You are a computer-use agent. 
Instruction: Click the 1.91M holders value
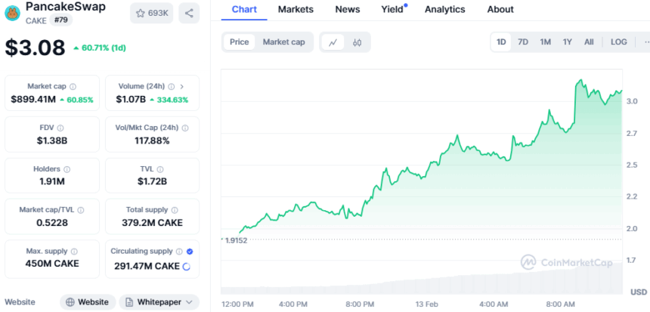point(52,181)
